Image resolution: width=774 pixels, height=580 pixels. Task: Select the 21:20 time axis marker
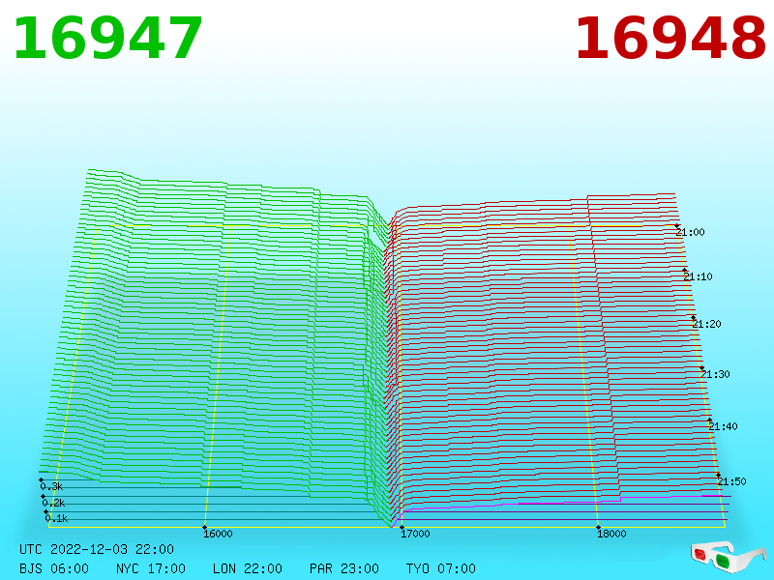pyautogui.click(x=707, y=324)
